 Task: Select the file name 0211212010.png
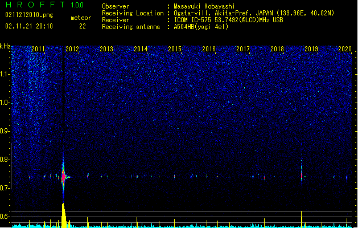coord(29,15)
